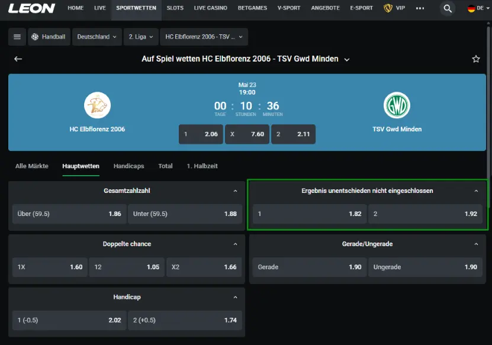This screenshot has width=492, height=345.
Task: Click the HC Elbflorenz 2006 team logo
Action: pos(97,105)
